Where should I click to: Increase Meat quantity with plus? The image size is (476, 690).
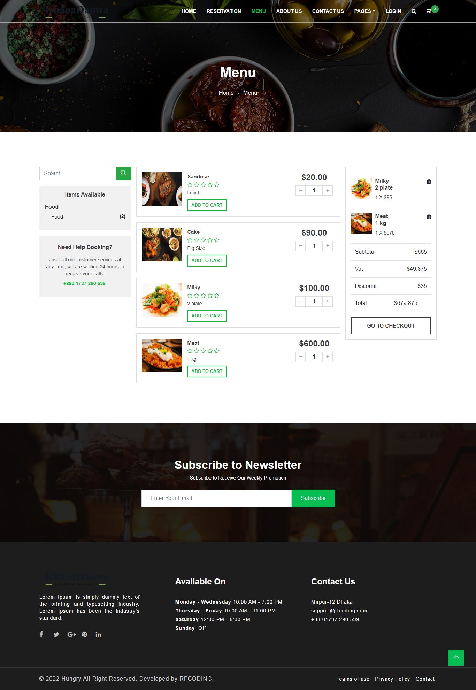point(328,356)
